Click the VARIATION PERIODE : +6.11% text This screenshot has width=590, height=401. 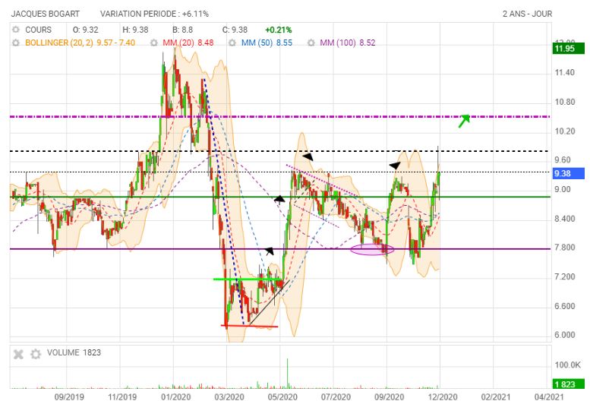tap(154, 14)
